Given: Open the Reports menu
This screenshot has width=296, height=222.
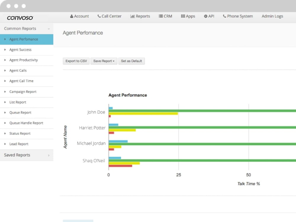Looking at the screenshot, I should click(140, 16).
